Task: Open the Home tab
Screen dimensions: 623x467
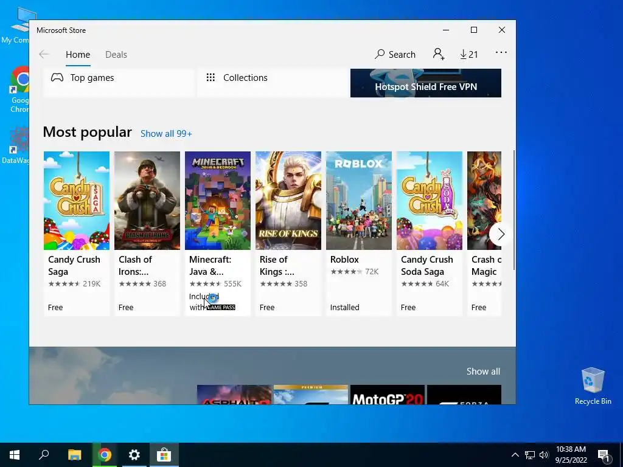Action: click(78, 54)
